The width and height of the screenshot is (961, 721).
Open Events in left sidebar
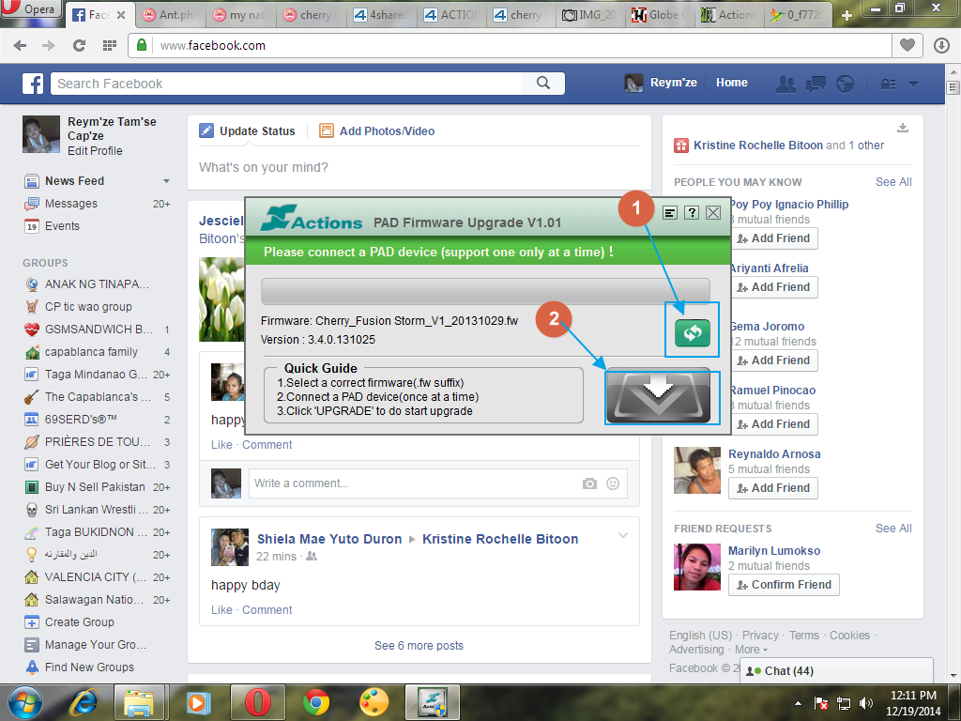(62, 226)
